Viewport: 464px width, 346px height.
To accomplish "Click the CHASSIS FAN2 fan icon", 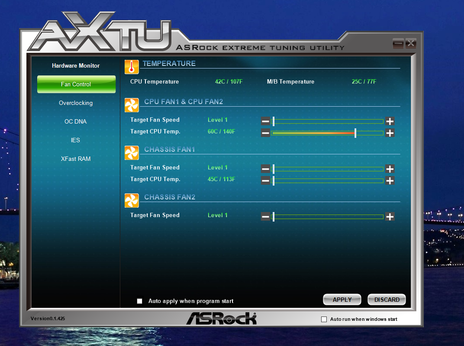I will click(x=132, y=200).
